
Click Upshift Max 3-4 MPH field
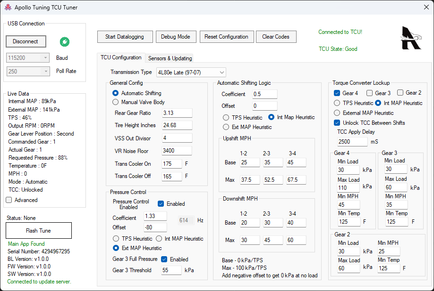point(296,180)
